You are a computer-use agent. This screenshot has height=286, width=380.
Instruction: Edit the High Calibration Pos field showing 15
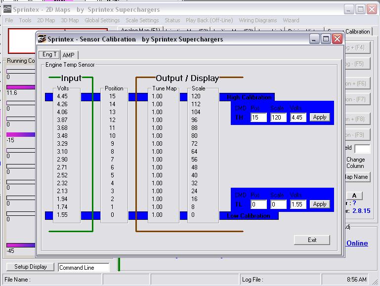coord(258,118)
